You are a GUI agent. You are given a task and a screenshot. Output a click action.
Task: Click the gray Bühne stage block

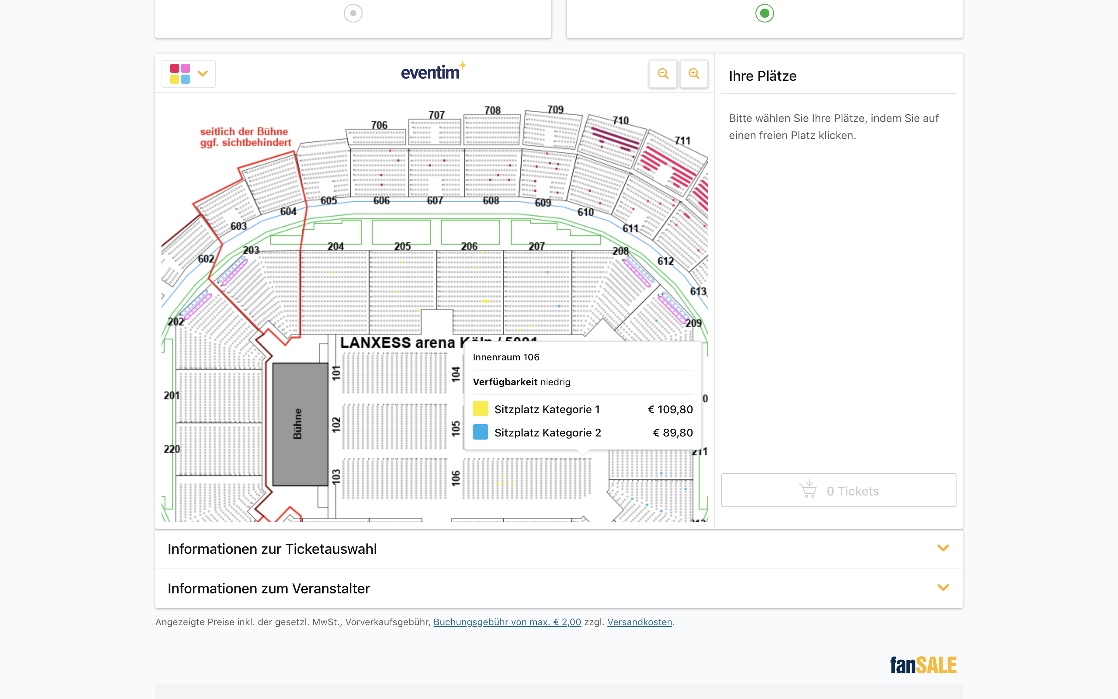coord(300,424)
